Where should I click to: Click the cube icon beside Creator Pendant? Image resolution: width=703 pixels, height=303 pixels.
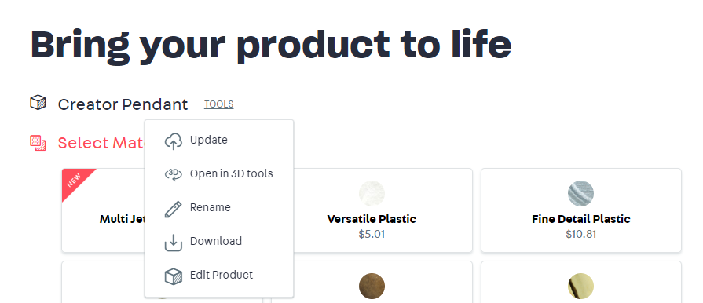pyautogui.click(x=38, y=103)
